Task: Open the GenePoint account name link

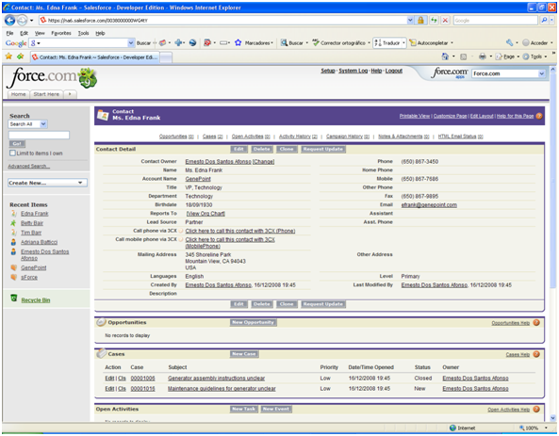Action: tap(198, 179)
